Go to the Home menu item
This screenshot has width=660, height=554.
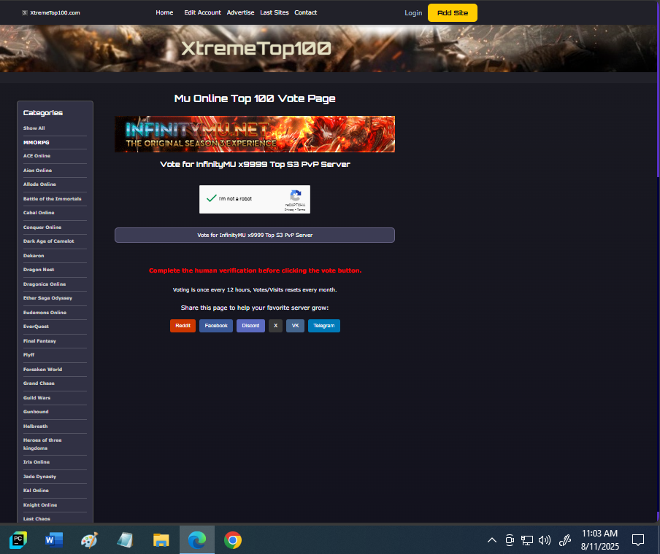[164, 12]
